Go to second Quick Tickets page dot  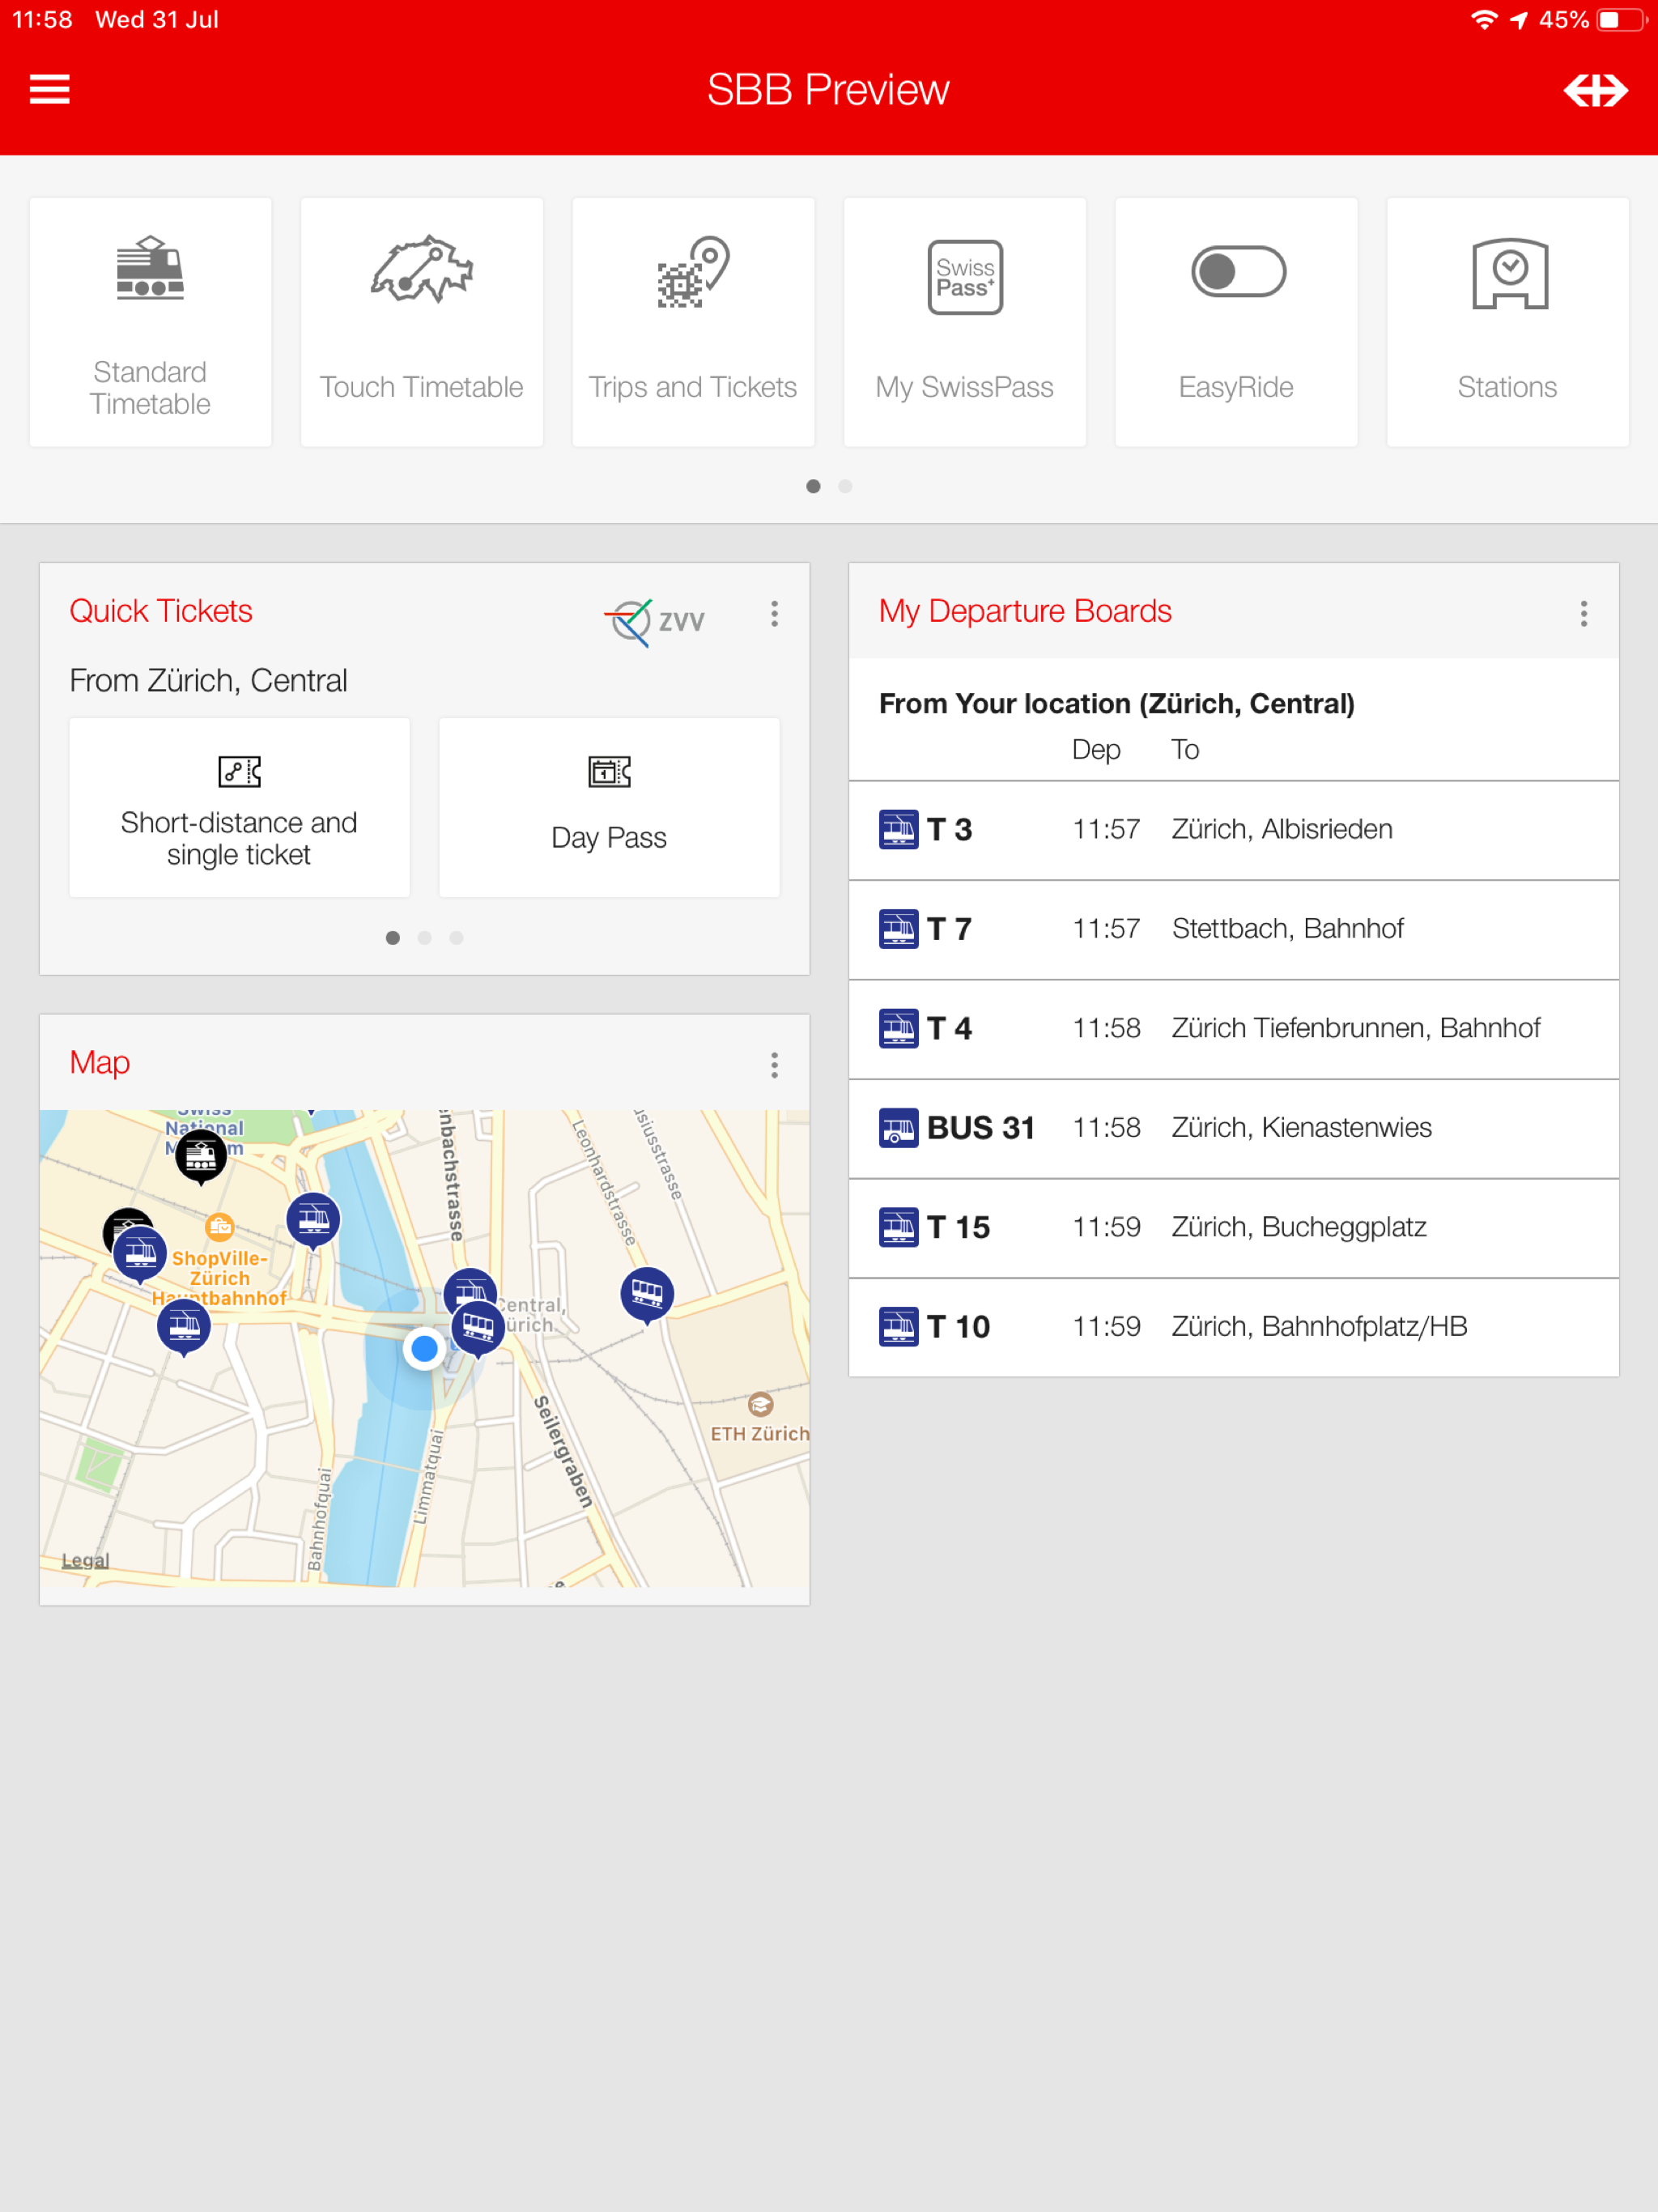coord(425,938)
